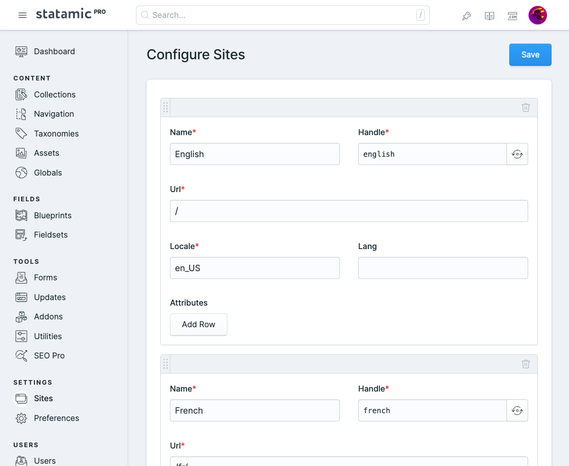Viewport: 569px width, 466px height.
Task: Collapse the sidebar with the hamburger icon
Action: [22, 15]
